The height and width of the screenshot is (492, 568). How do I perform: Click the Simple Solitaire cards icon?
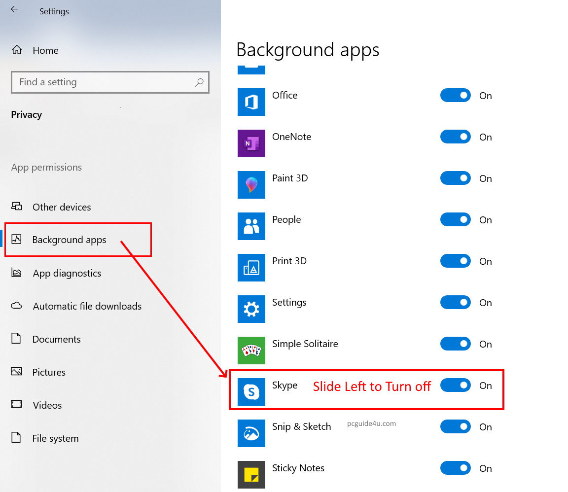[251, 351]
